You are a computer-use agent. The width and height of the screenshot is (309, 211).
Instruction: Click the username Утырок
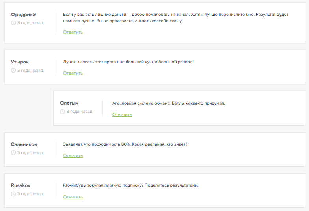tap(20, 62)
